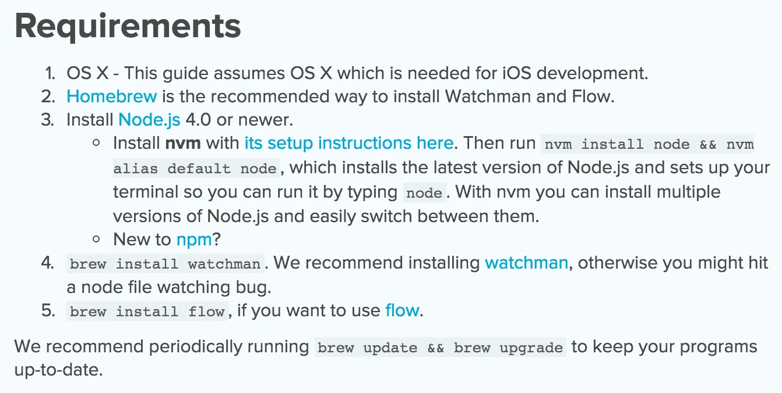Follow the "its setup instructions here" link
This screenshot has width=782, height=393.
click(348, 143)
